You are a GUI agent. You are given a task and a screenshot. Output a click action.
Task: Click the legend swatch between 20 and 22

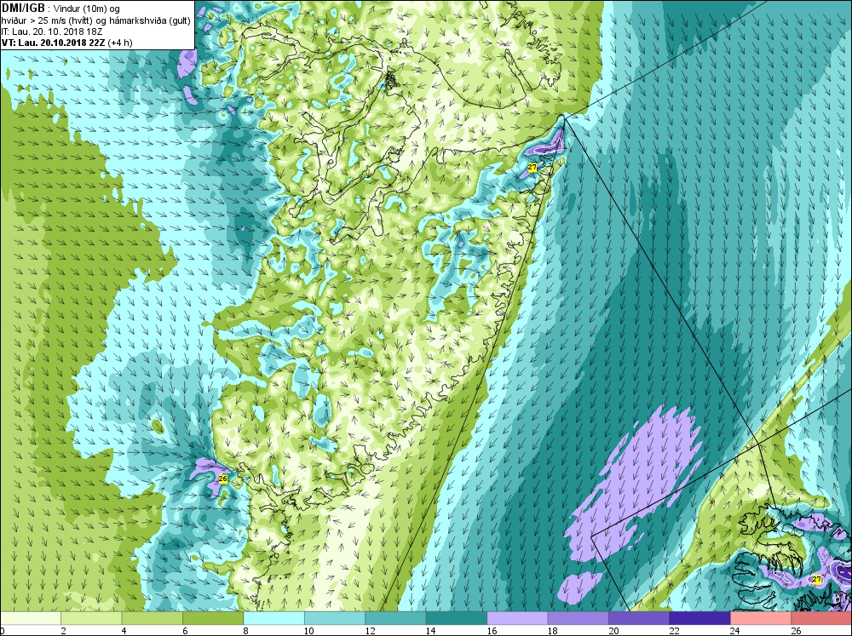[x=639, y=618]
